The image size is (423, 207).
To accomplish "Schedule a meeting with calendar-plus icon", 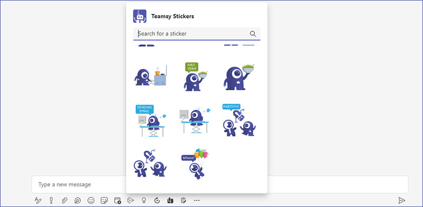I will pyautogui.click(x=117, y=200).
